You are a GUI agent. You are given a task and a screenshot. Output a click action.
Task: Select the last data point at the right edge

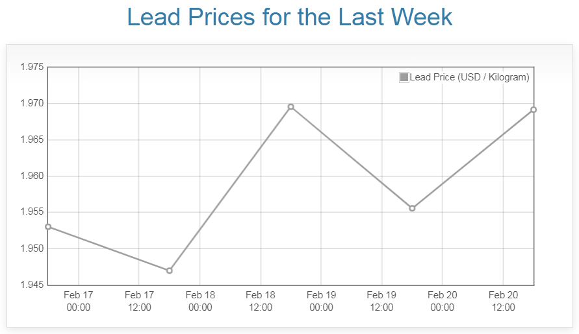(x=534, y=110)
